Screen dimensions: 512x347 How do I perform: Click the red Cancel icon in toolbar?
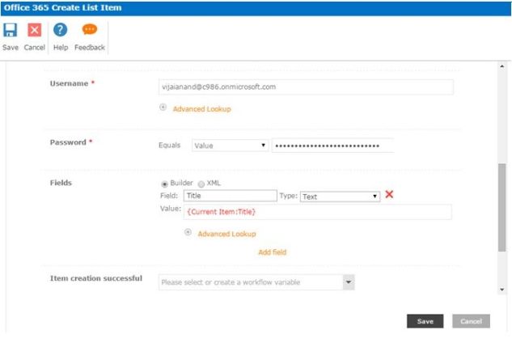[34, 30]
